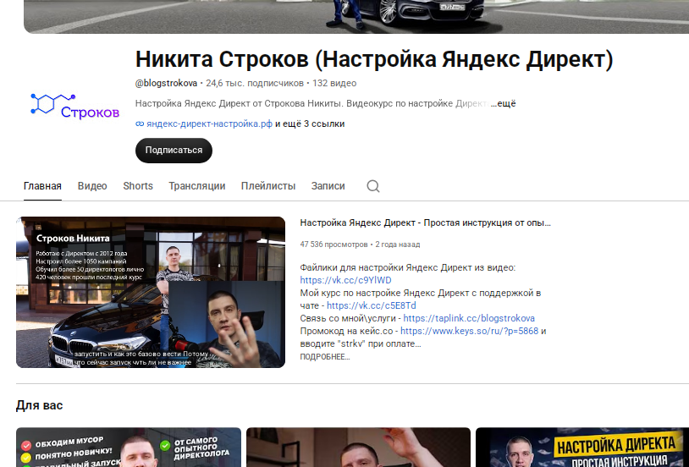Open the 'Обходим мусор' video thumbnail
Viewport: 689px width, 467px height.
(x=129, y=448)
